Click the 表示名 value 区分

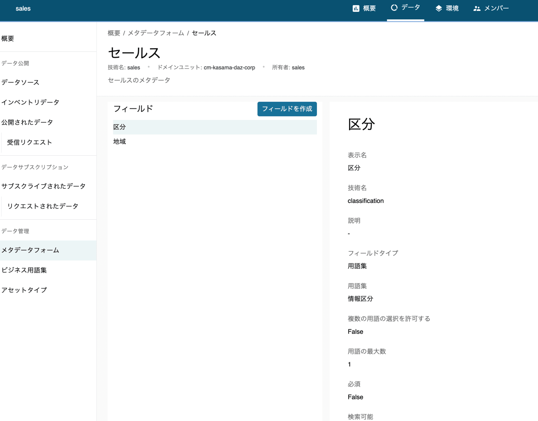coord(354,168)
